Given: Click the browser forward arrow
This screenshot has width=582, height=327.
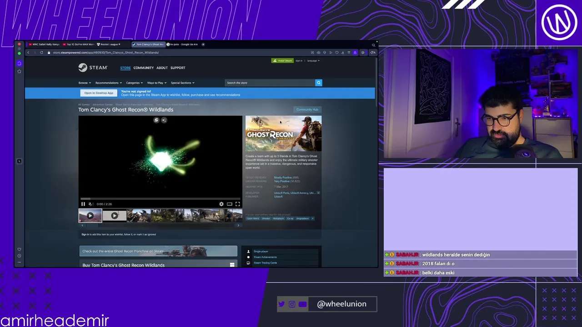Looking at the screenshot, I should point(35,52).
